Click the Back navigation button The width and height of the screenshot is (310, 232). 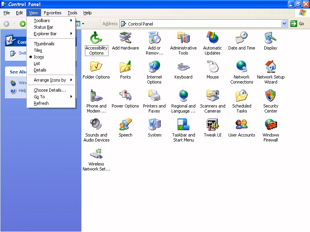click(7, 24)
